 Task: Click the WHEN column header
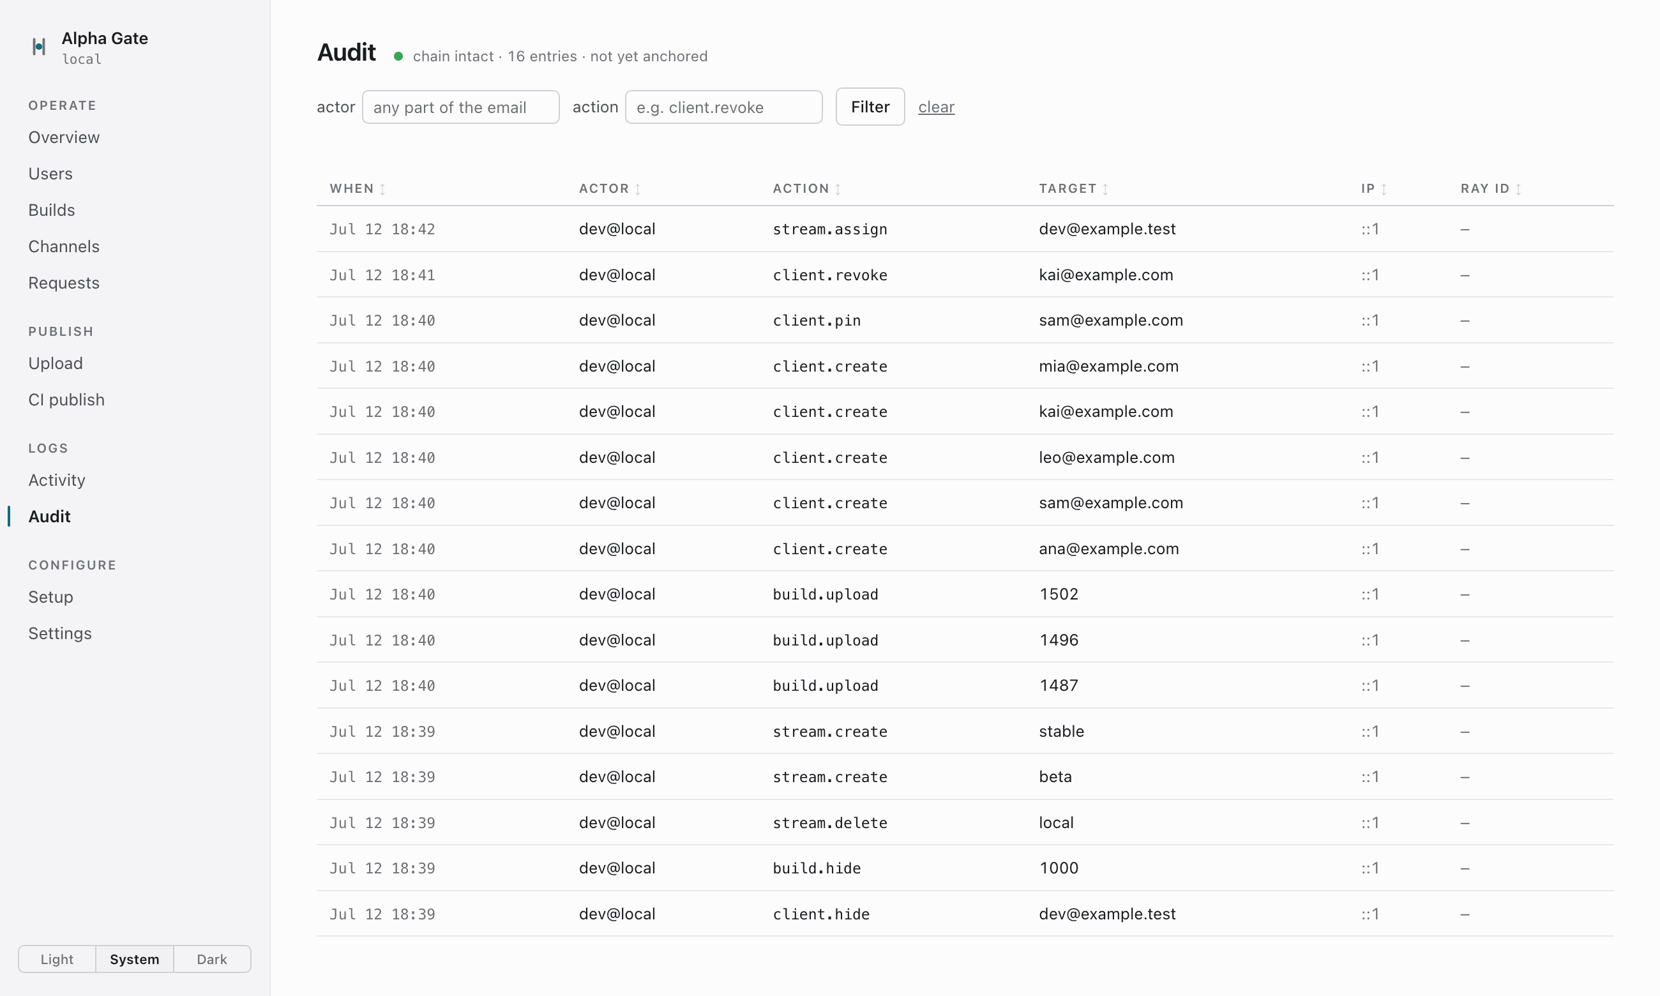click(x=352, y=188)
